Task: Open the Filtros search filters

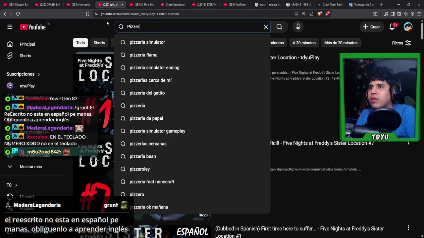Action: [x=401, y=43]
